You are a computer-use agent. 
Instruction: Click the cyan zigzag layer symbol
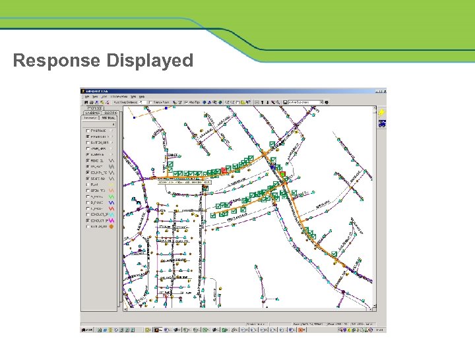click(111, 215)
